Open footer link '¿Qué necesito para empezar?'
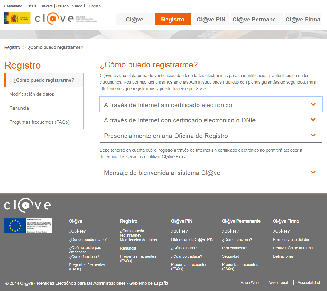 pyautogui.click(x=86, y=250)
